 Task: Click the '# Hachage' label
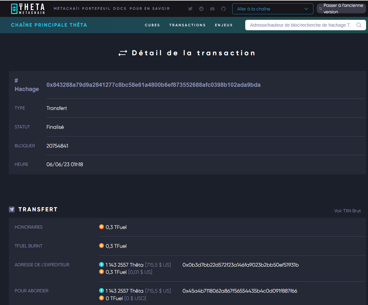click(27, 85)
